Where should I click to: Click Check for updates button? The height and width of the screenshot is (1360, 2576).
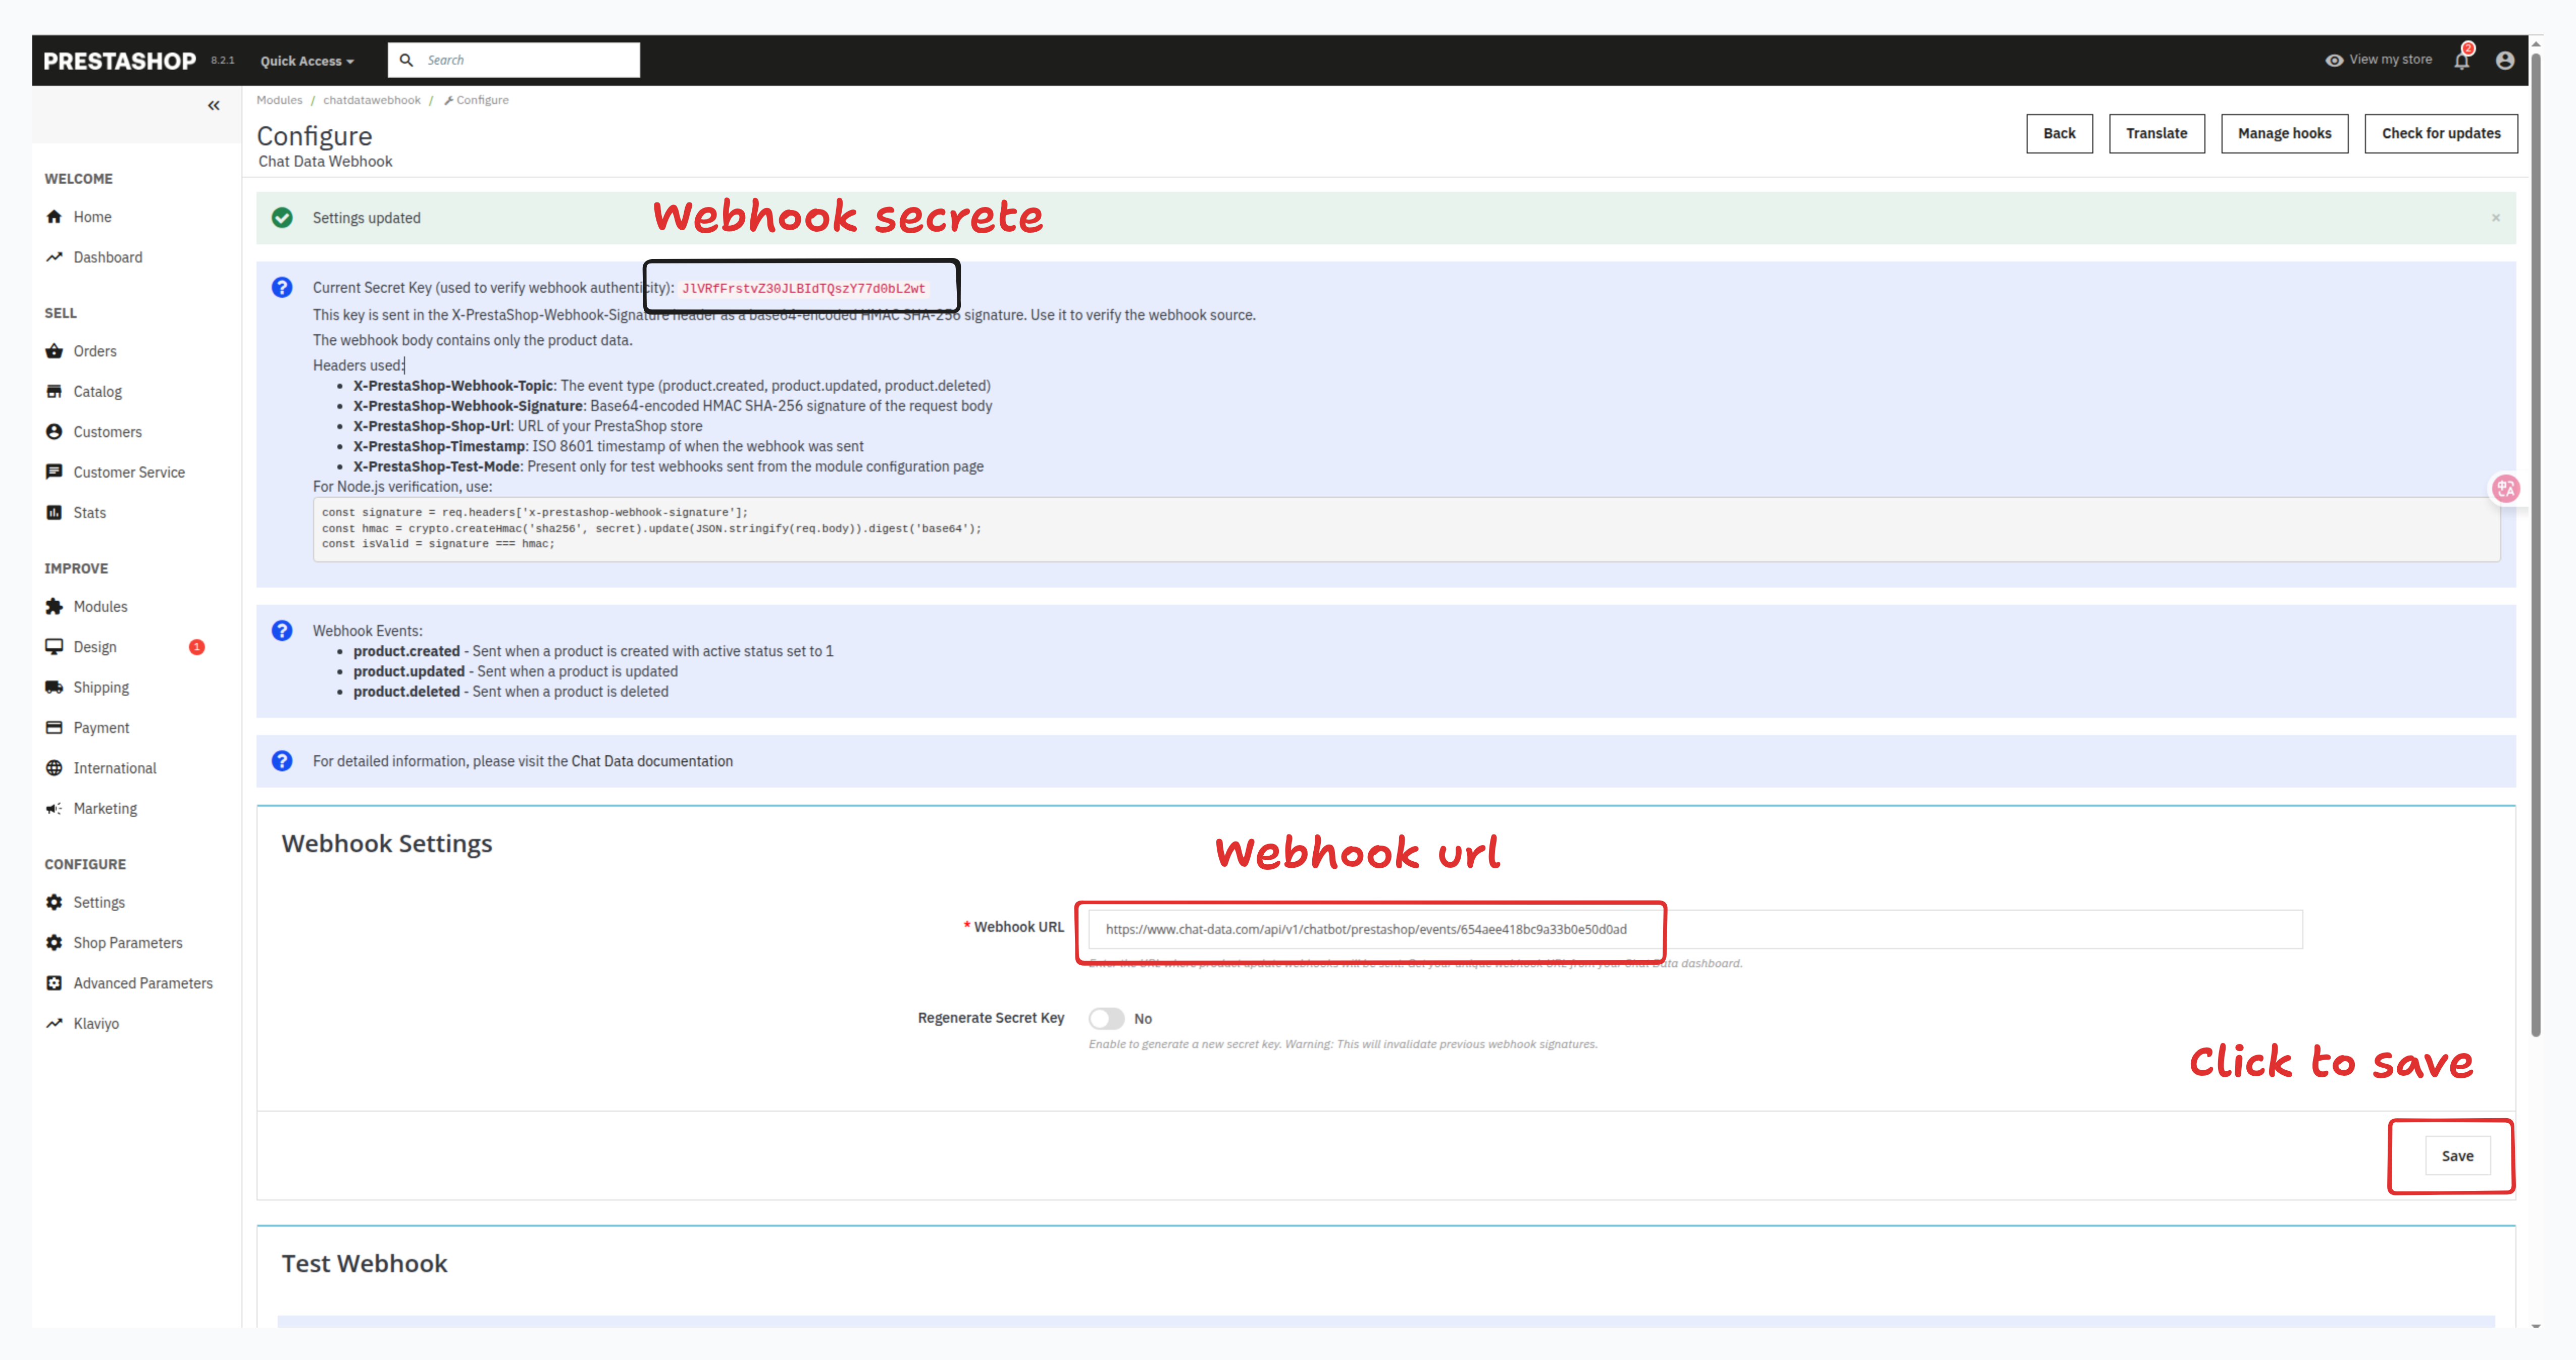tap(2440, 133)
